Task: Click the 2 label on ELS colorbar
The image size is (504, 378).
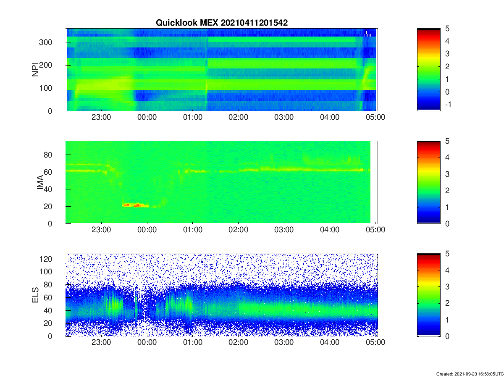Action: pyautogui.click(x=448, y=303)
